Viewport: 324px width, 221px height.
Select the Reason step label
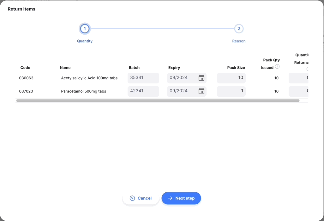pyautogui.click(x=239, y=41)
